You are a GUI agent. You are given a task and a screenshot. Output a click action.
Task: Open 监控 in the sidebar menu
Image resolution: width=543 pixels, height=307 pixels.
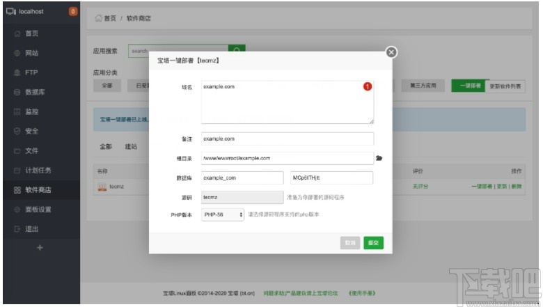point(32,111)
